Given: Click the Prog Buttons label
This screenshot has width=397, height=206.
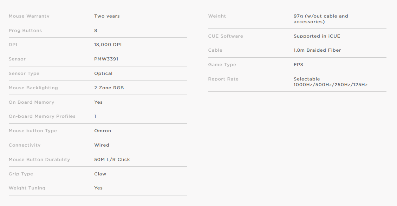Looking at the screenshot, I should 25,30.
